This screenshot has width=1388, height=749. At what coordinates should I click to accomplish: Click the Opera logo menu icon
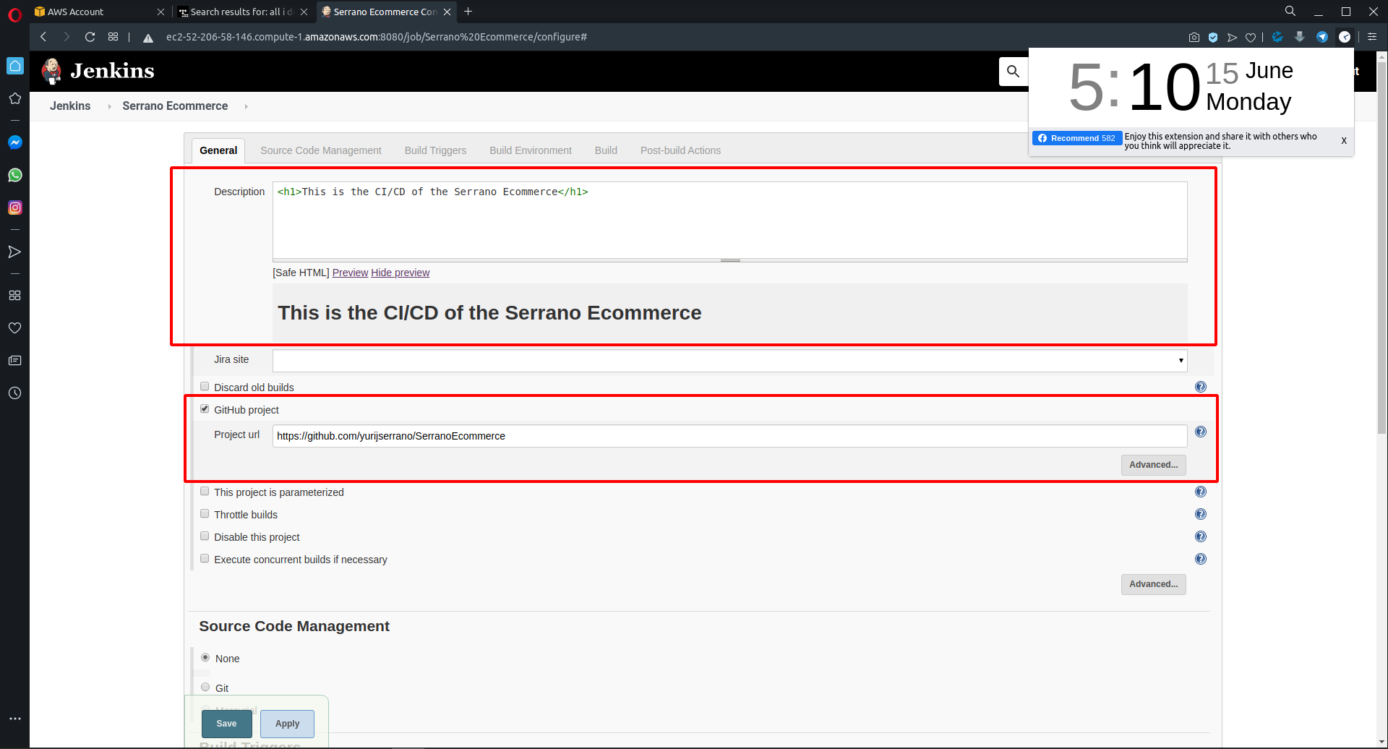click(x=14, y=14)
